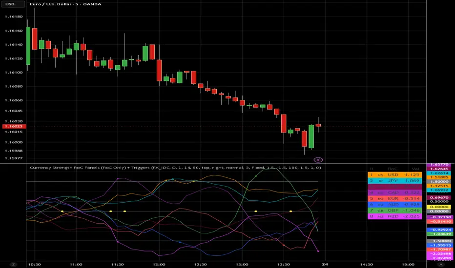Click the gray -1.50000 level label
This screenshot has width=455, height=268.
point(439,241)
